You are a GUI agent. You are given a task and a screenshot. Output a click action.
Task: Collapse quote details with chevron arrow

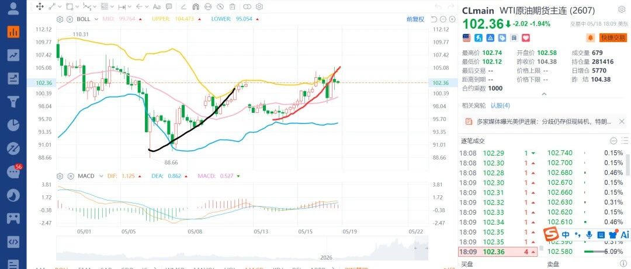pyautogui.click(x=544, y=94)
